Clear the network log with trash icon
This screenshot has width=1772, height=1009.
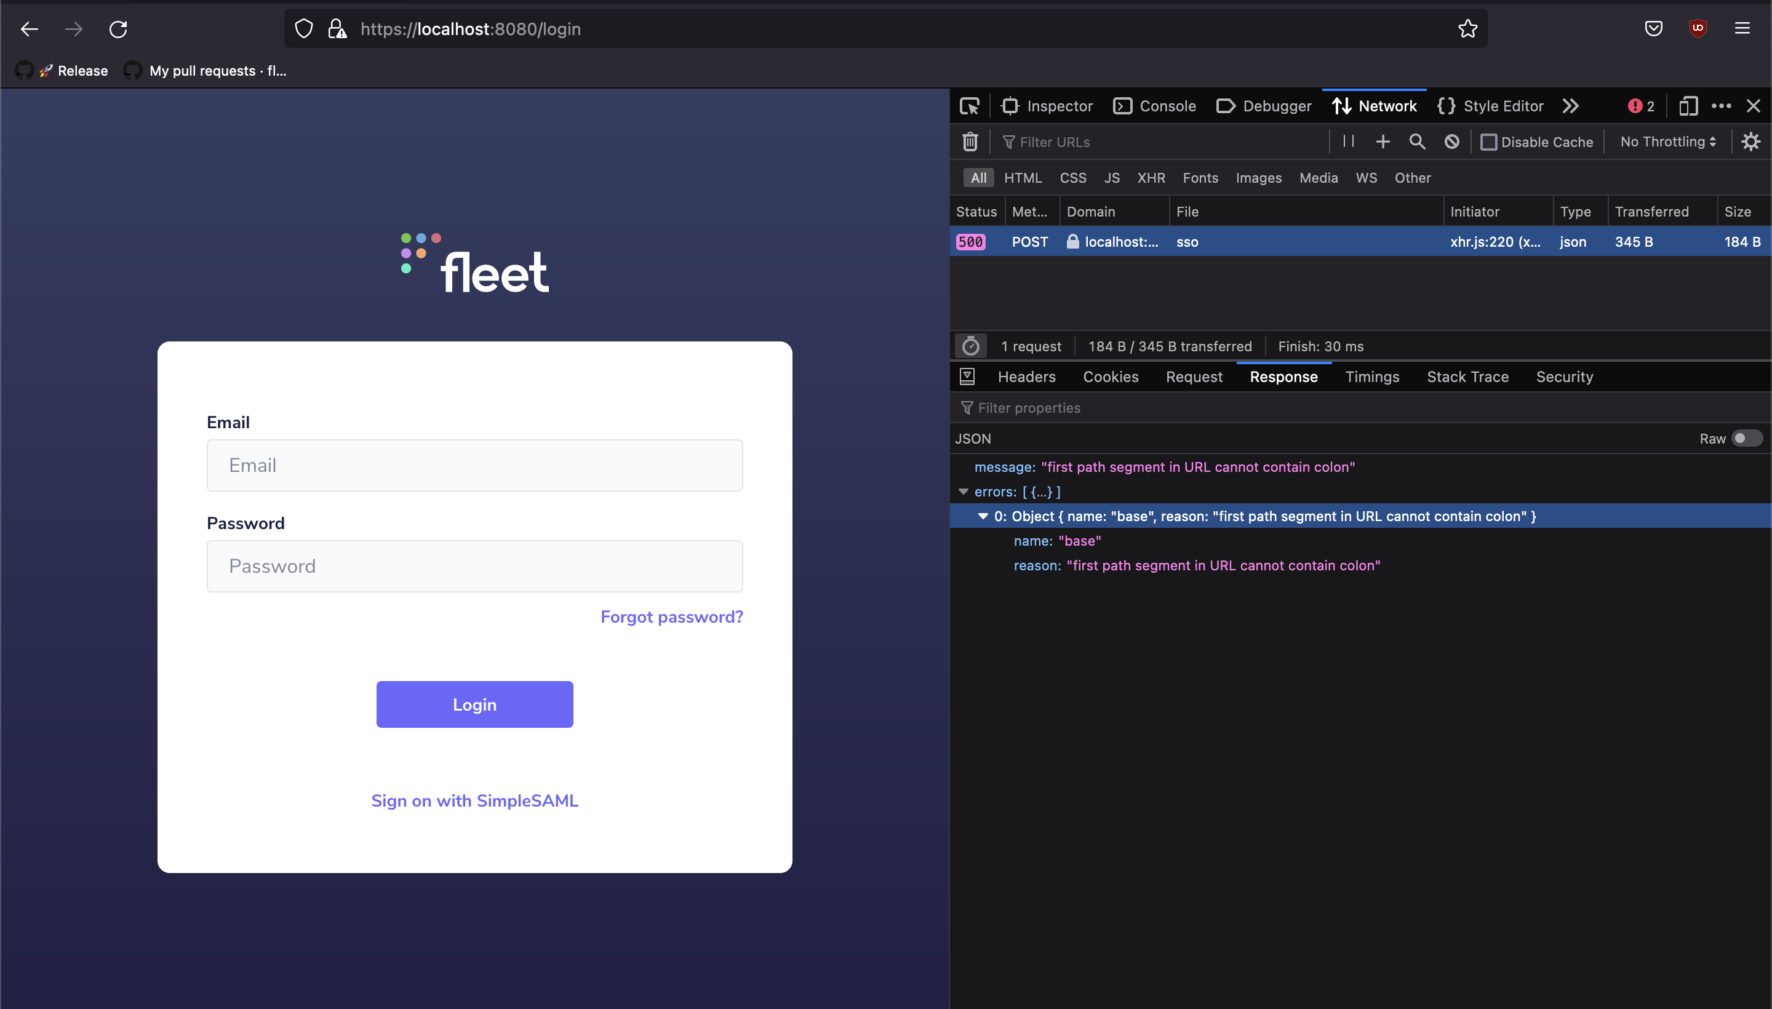pyautogui.click(x=970, y=142)
